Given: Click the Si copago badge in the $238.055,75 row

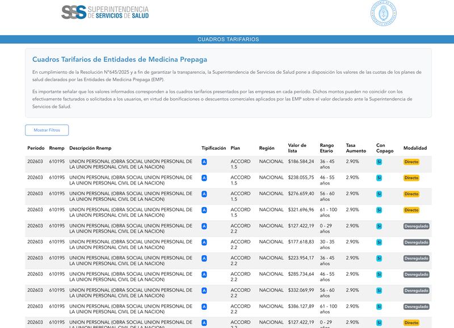Looking at the screenshot, I should click(x=379, y=178).
